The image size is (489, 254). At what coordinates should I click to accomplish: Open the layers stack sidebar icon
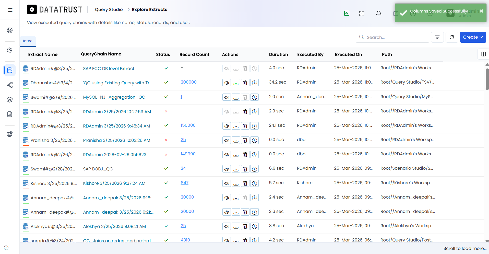click(x=10, y=100)
